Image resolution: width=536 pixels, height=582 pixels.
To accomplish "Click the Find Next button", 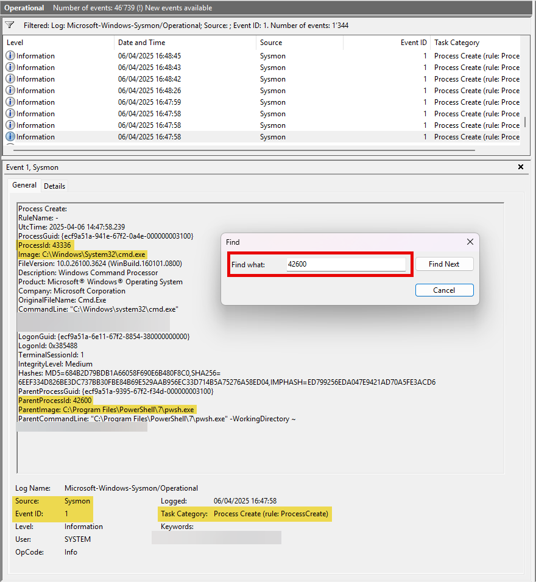I will (x=444, y=264).
